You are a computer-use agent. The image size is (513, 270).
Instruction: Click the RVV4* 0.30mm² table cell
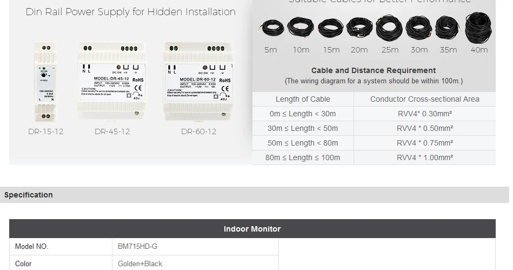point(425,114)
